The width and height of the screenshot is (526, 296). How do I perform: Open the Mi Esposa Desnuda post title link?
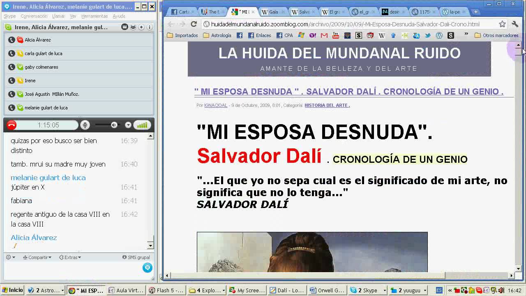[x=349, y=92]
